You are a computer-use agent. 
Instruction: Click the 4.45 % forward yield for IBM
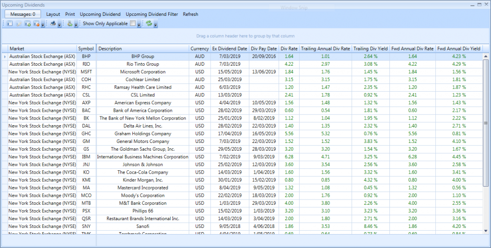[459, 157]
